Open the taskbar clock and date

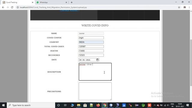click(x=180, y=105)
